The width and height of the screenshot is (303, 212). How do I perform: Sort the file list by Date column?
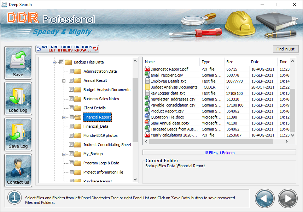click(x=263, y=62)
